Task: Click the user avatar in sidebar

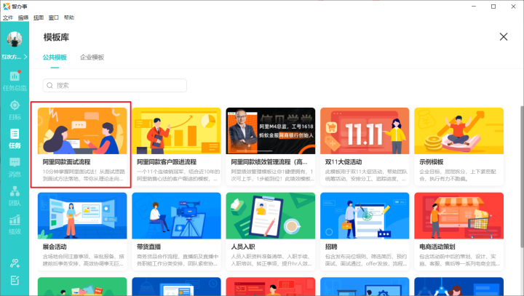Action: (x=15, y=39)
